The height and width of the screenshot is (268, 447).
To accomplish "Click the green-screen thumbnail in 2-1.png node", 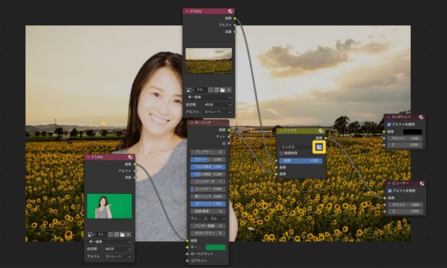I will pos(110,206).
